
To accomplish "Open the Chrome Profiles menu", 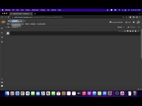I will click(43, 10).
